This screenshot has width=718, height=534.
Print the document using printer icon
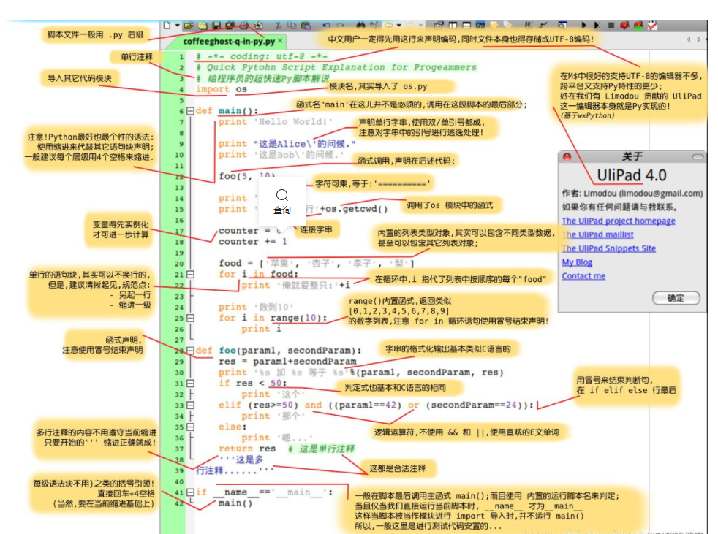click(244, 26)
